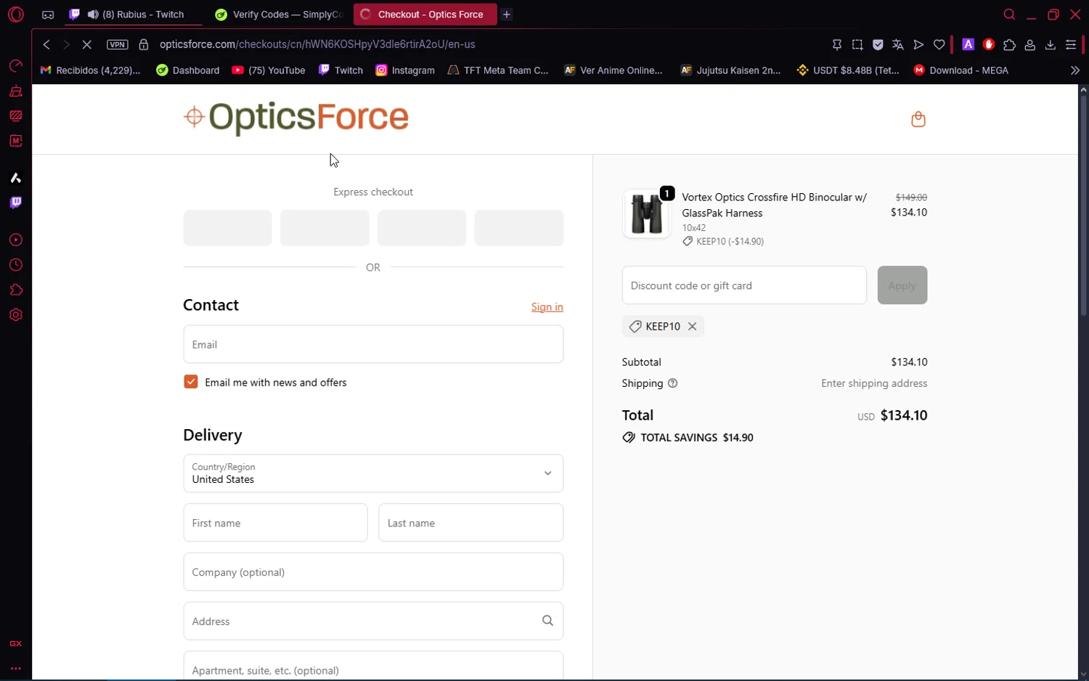Screen dimensions: 1089x681
Task: Open the Dashboard bookmark
Action: 188,70
